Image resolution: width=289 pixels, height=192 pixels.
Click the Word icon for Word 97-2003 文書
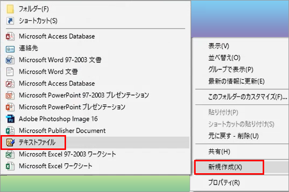[10, 60]
